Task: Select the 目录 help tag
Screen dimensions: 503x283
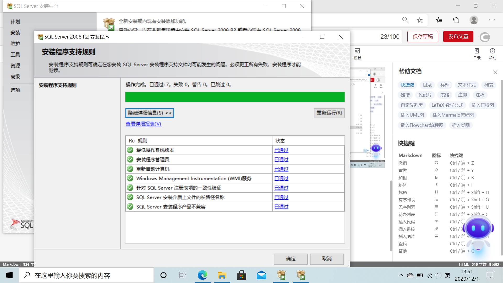Action: click(x=427, y=85)
